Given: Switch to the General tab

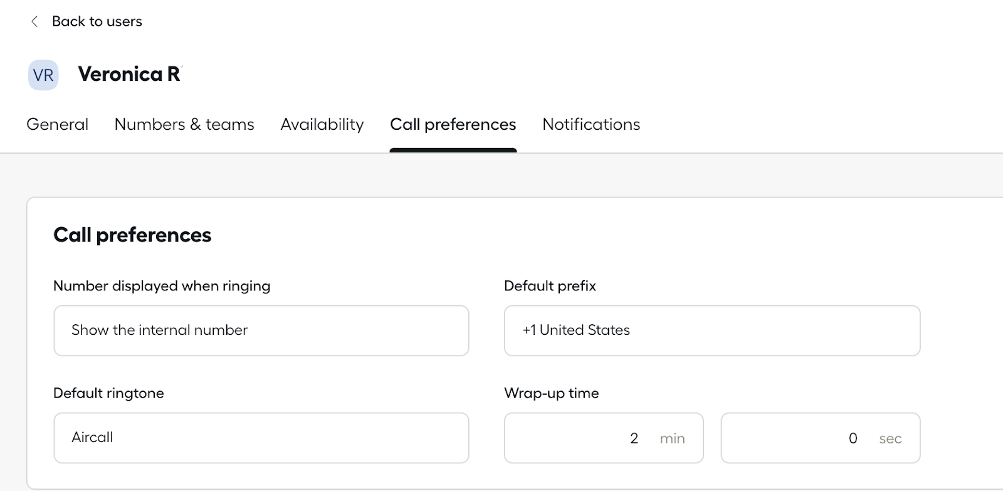Looking at the screenshot, I should 57,124.
